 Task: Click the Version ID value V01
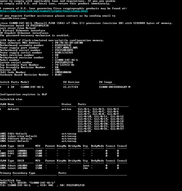pyautogui.click(x=57, y=70)
